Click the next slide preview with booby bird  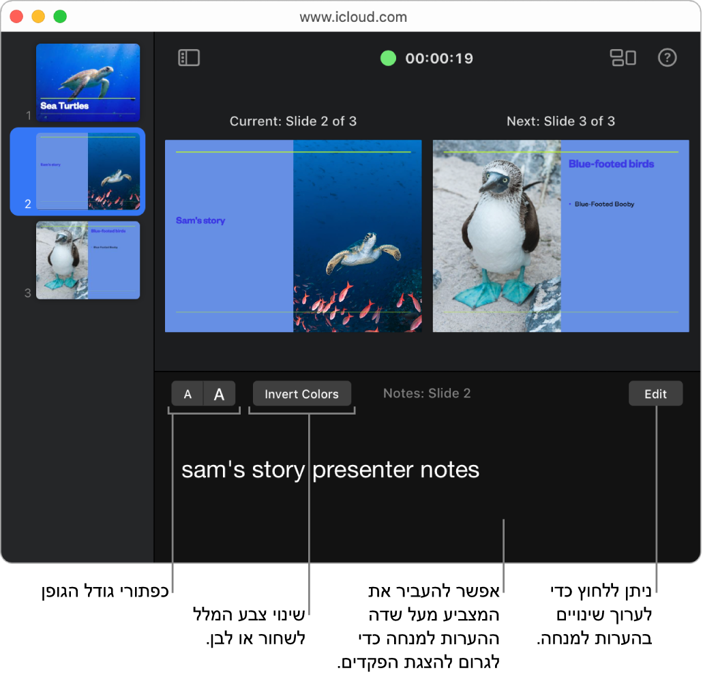(561, 236)
